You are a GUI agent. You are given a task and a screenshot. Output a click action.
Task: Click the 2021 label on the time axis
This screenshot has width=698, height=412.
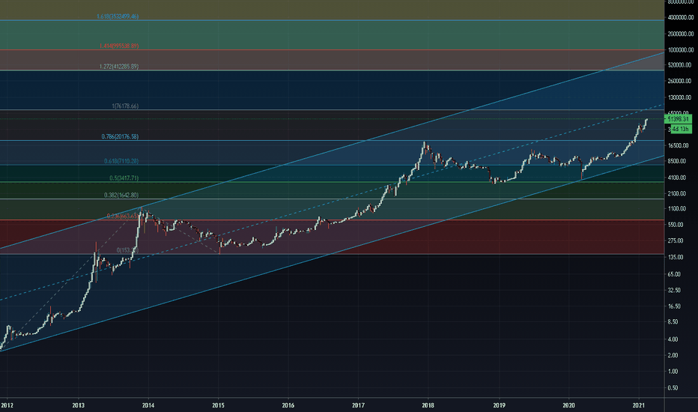639,405
